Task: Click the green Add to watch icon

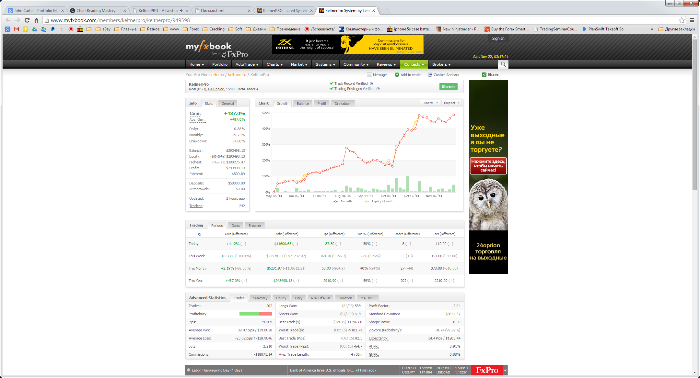Action: pyautogui.click(x=397, y=75)
